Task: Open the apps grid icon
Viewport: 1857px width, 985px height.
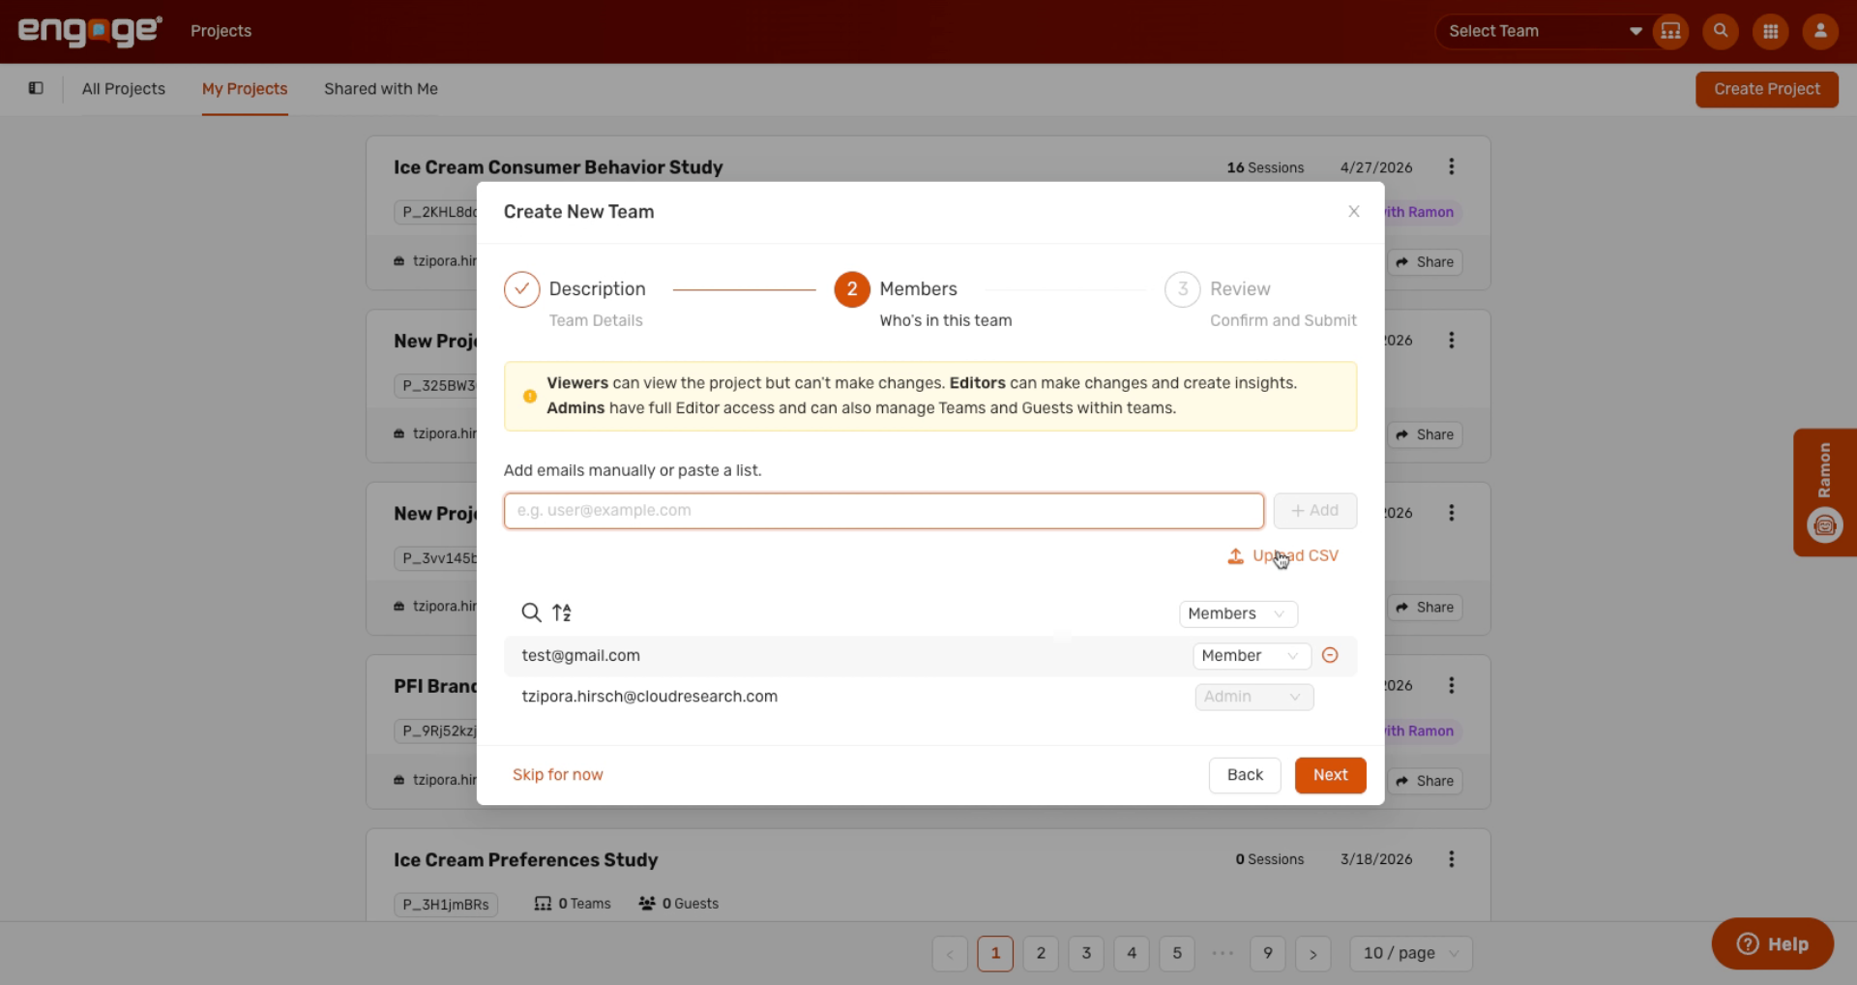Action: (1770, 31)
